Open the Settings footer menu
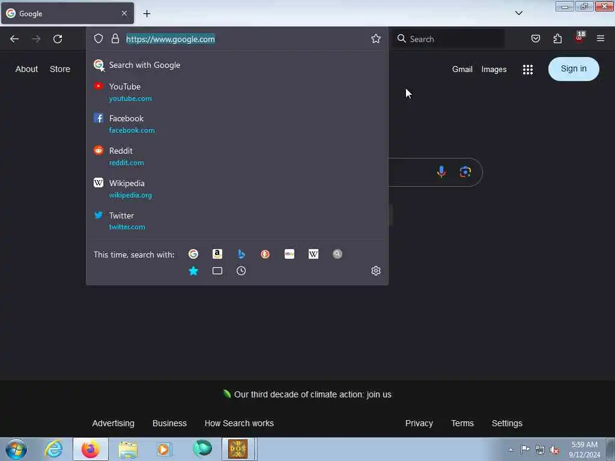 pos(507,423)
